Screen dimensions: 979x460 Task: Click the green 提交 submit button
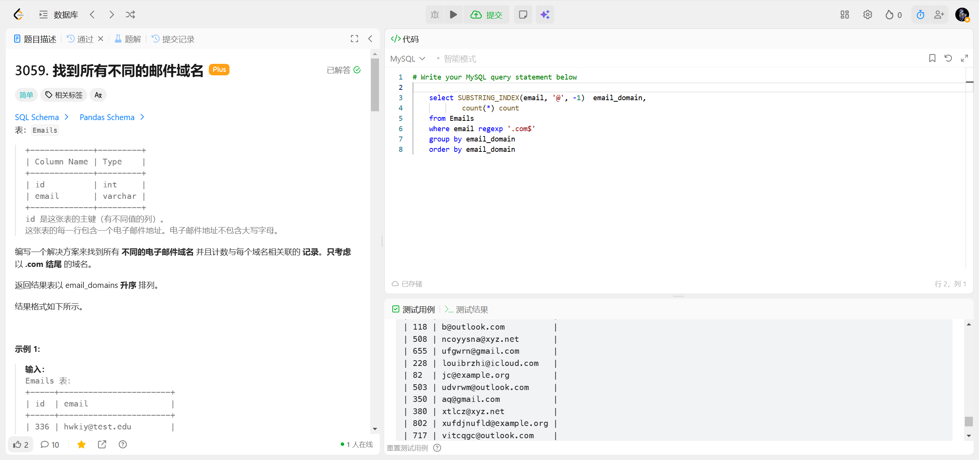click(486, 15)
